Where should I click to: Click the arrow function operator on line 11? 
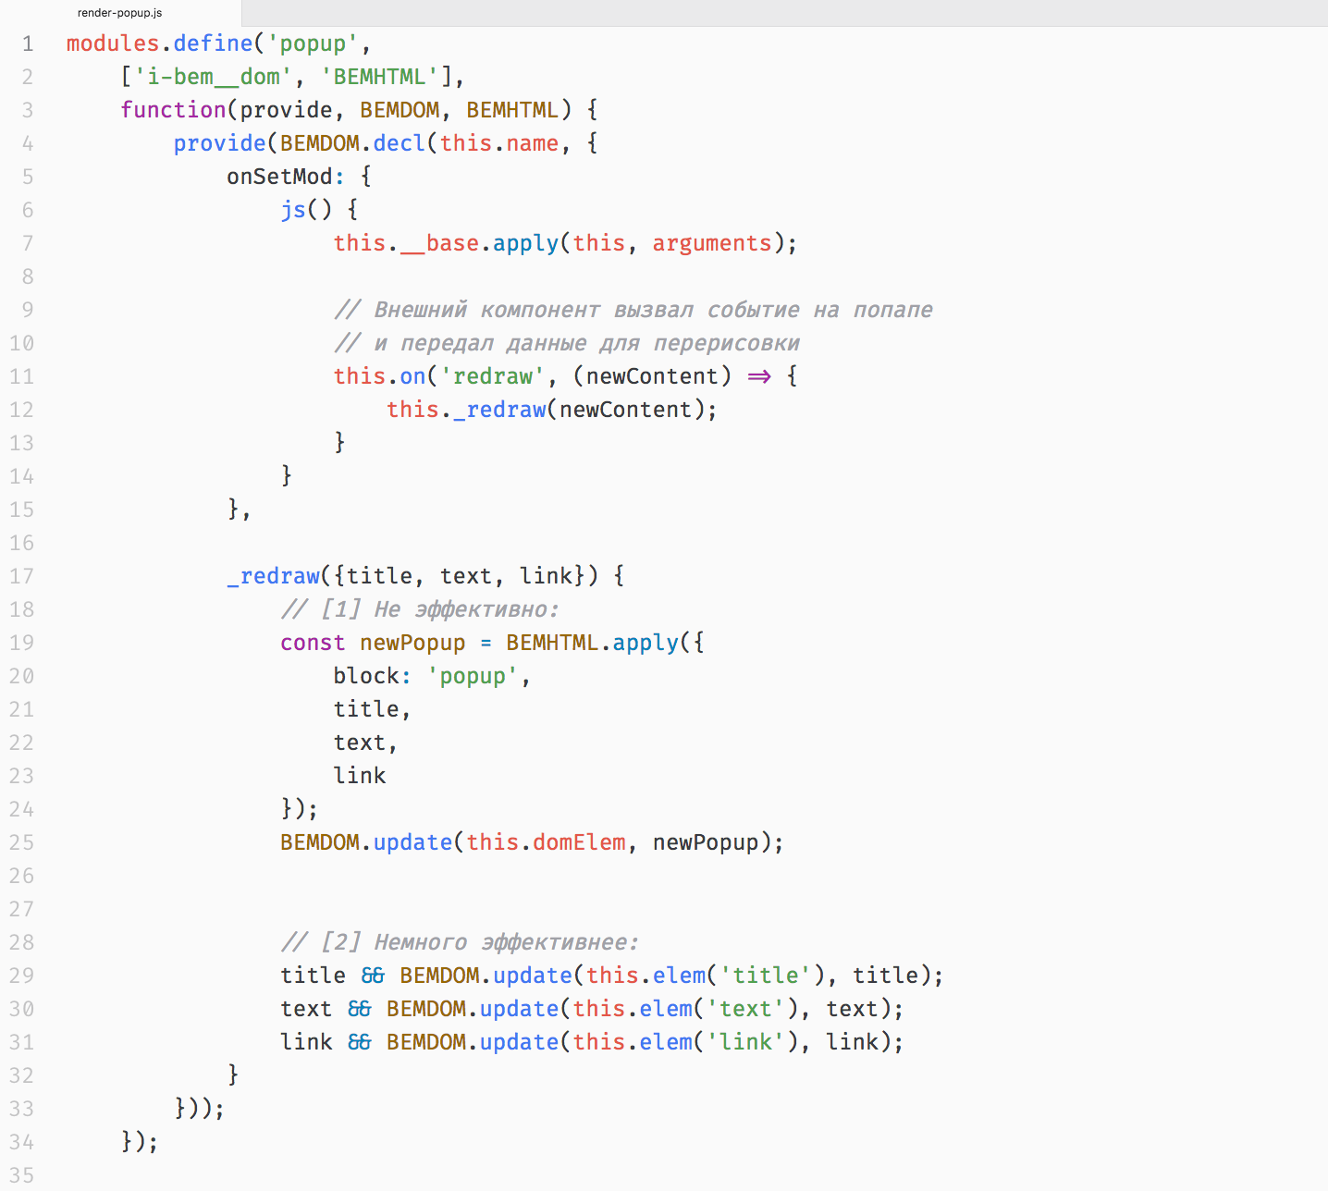pyautogui.click(x=759, y=376)
